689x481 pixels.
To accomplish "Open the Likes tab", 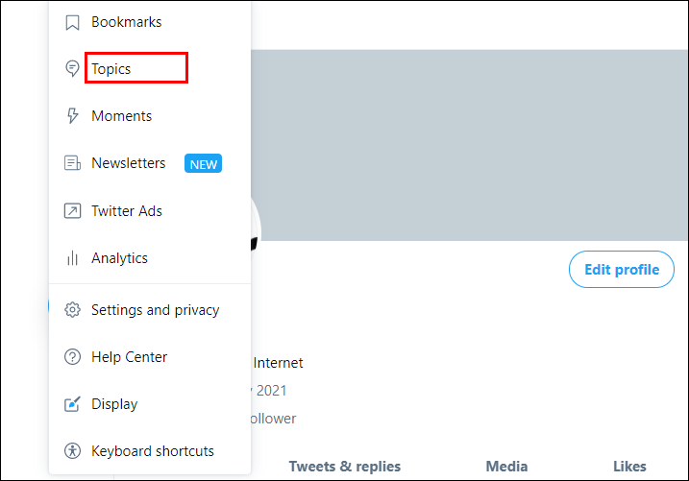I will (x=629, y=467).
